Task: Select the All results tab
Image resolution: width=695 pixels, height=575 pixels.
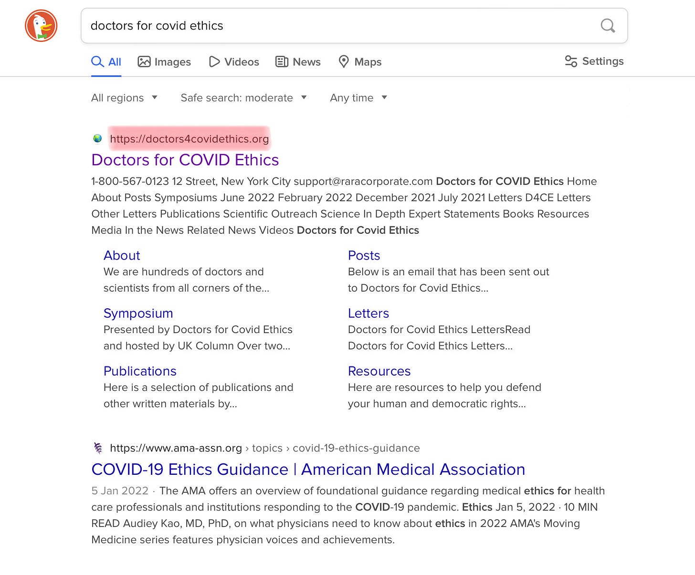Action: point(106,62)
